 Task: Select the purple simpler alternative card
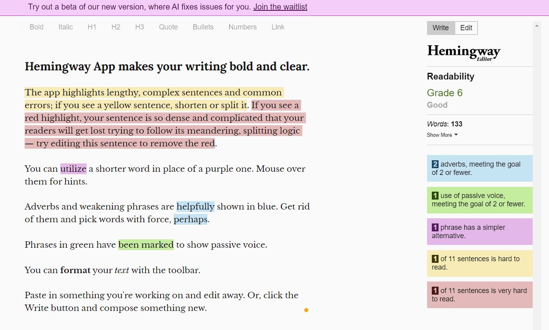pos(479,231)
